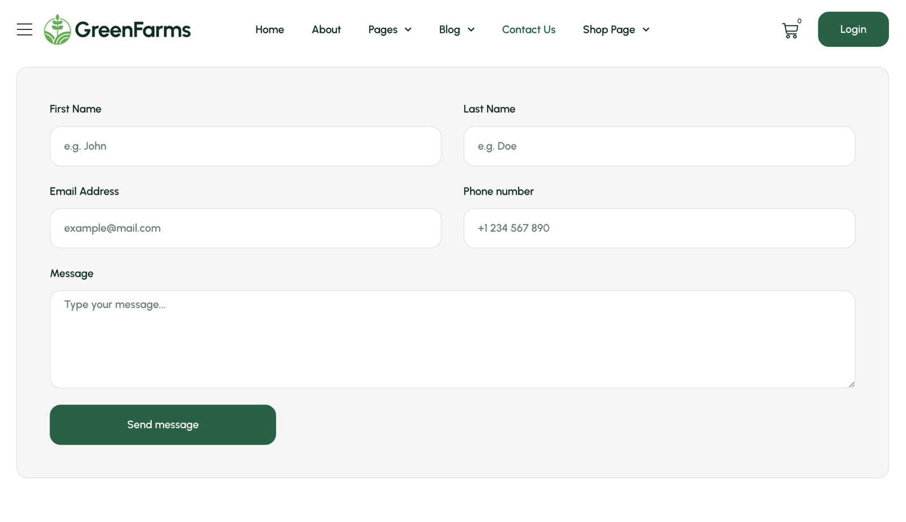Click the GreenFarms brand name text
This screenshot has height=522, width=906.
click(133, 29)
